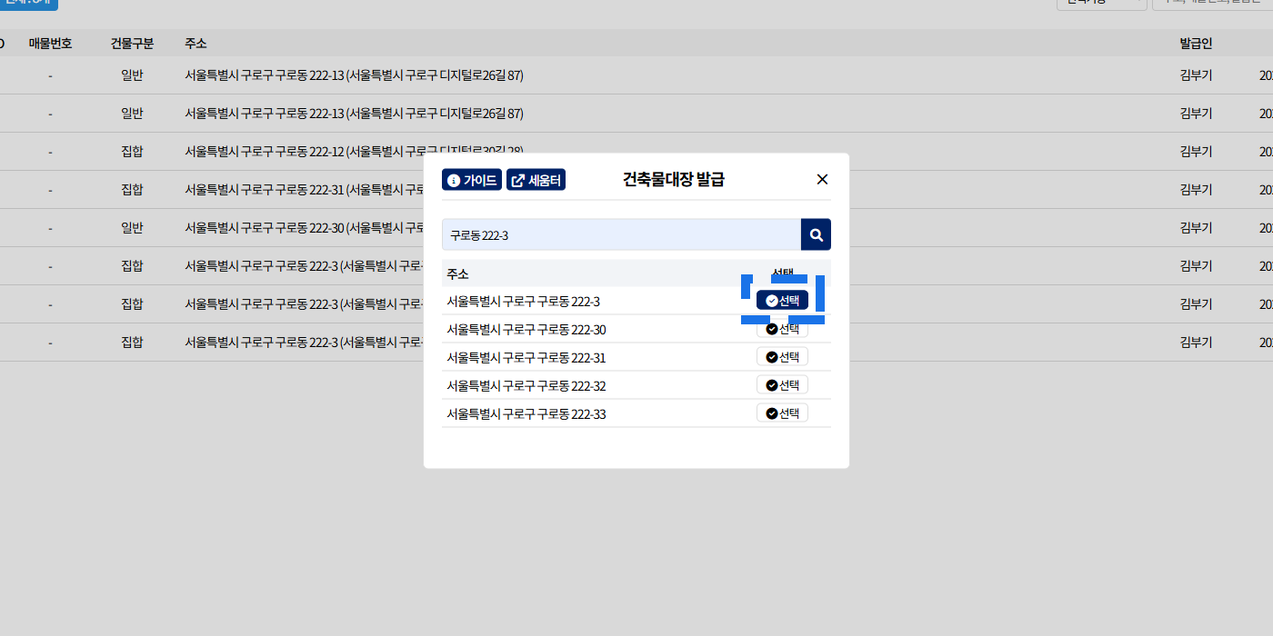Image resolution: width=1273 pixels, height=636 pixels.
Task: Click the 서울특별시 구로구 구로동 222-32 address text
Action: tap(526, 386)
